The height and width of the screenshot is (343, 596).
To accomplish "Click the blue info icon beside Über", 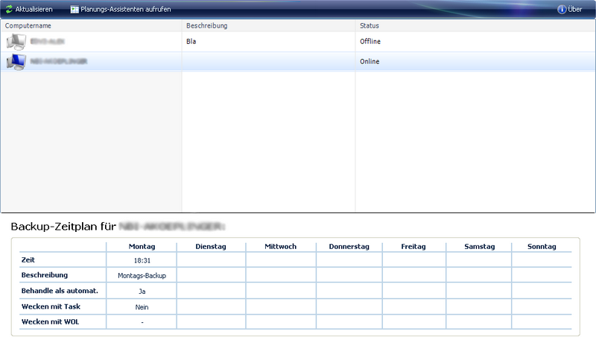I will point(562,9).
